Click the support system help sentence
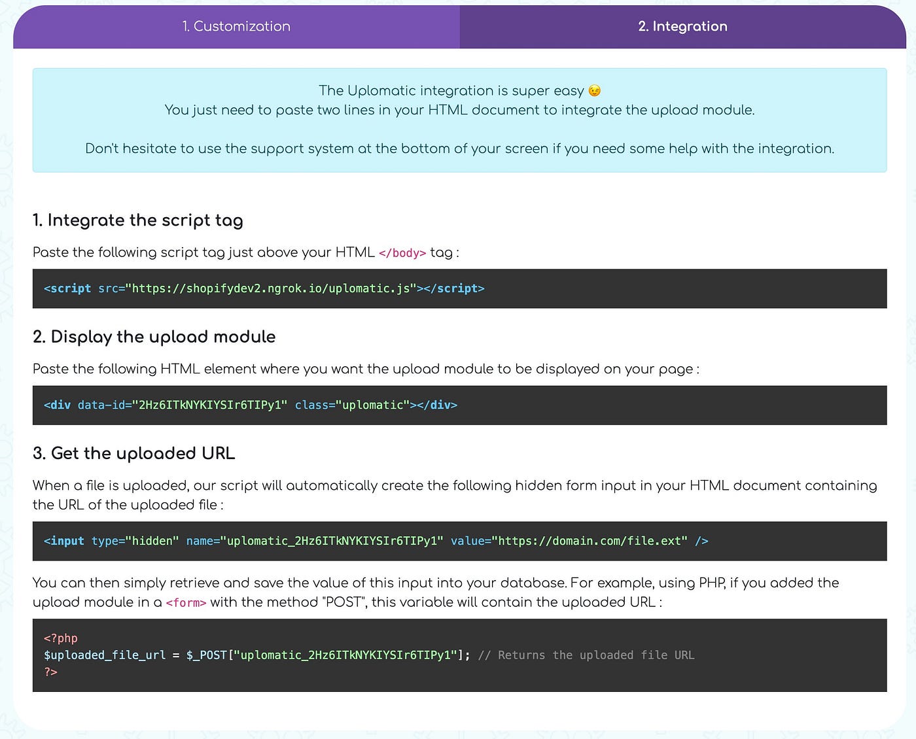This screenshot has height=739, width=916. 459,148
